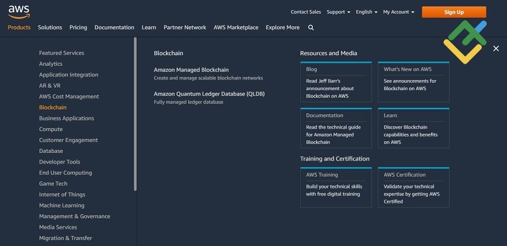Viewport: 507px width, 246px height.
Task: Select Media Services category
Action: coord(58,227)
